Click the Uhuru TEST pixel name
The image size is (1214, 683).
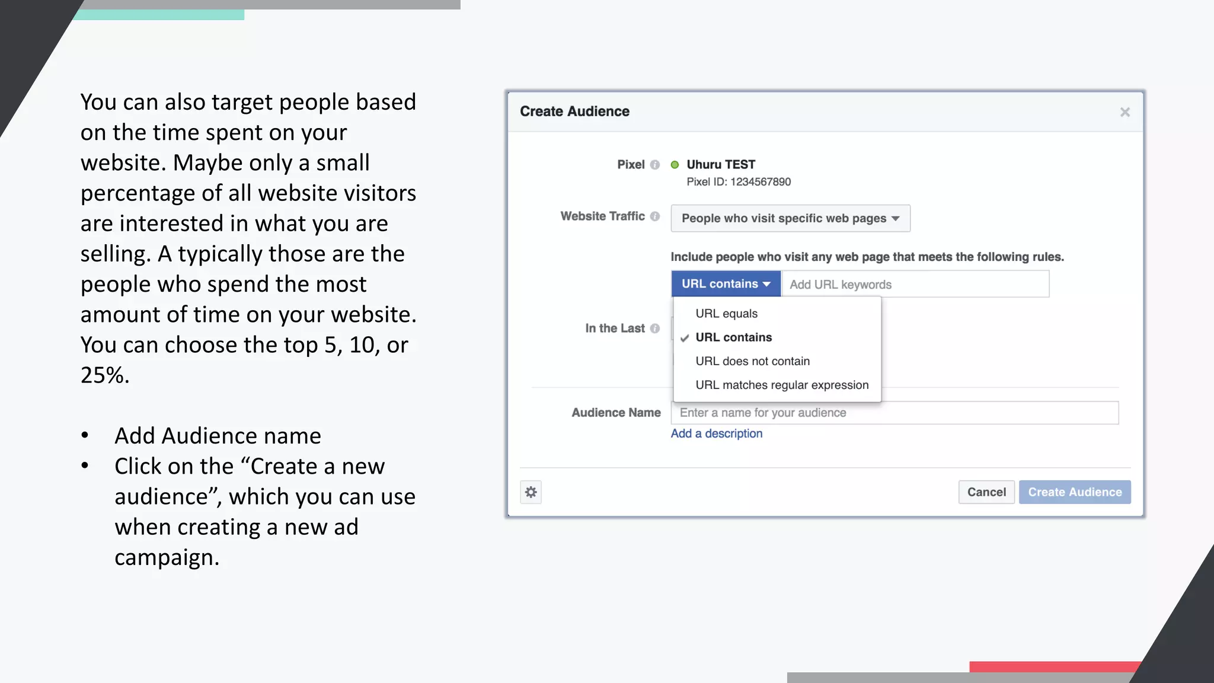pos(721,164)
